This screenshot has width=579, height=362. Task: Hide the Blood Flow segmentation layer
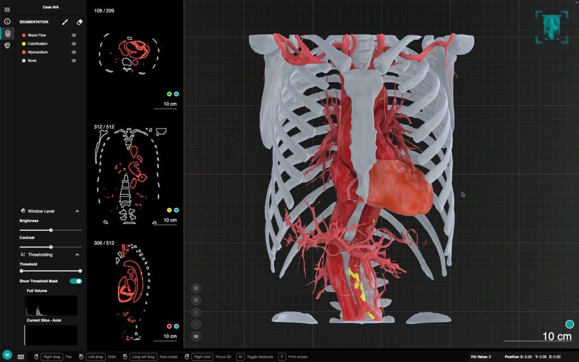click(x=74, y=35)
